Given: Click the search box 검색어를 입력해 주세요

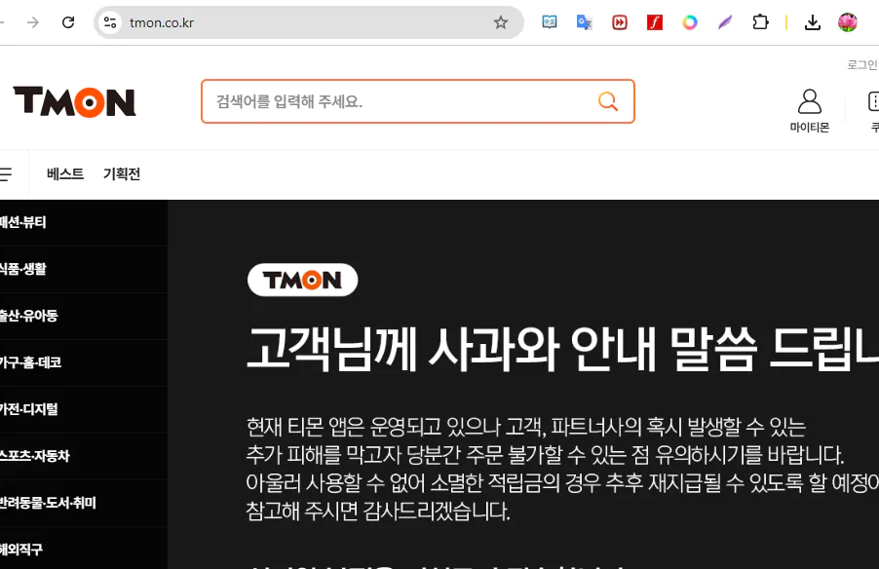Looking at the screenshot, I should point(418,101).
